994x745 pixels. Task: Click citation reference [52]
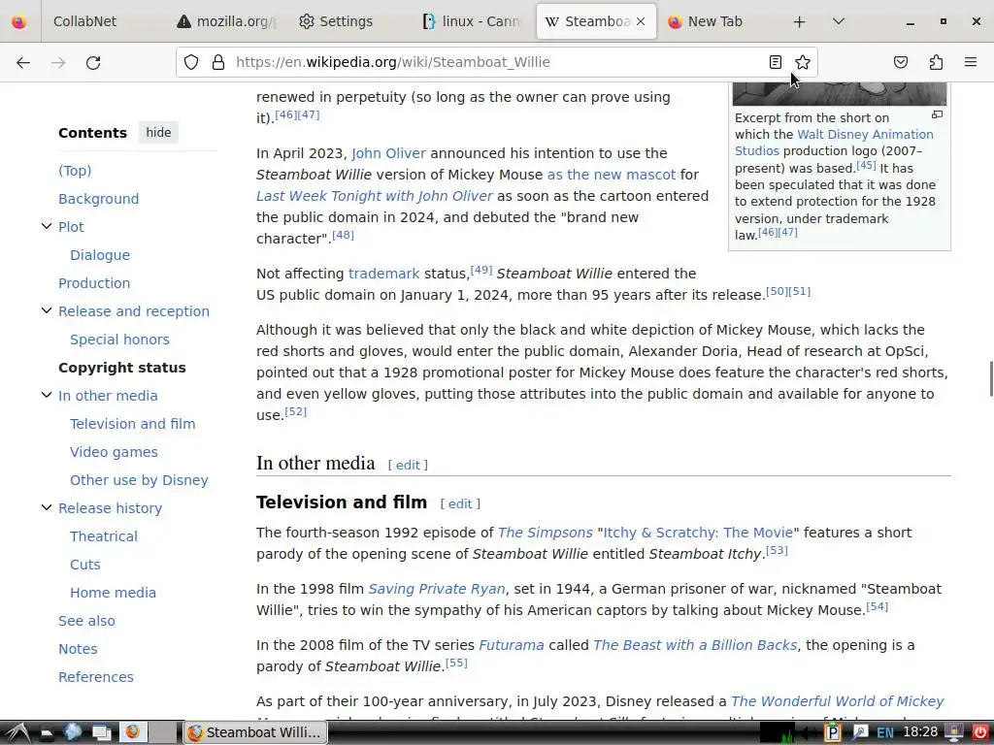[295, 411]
